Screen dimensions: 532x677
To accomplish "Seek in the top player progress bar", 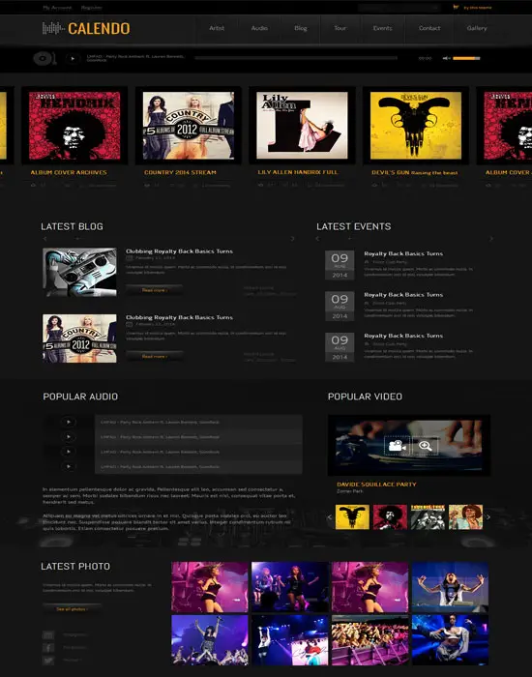I will coord(296,58).
